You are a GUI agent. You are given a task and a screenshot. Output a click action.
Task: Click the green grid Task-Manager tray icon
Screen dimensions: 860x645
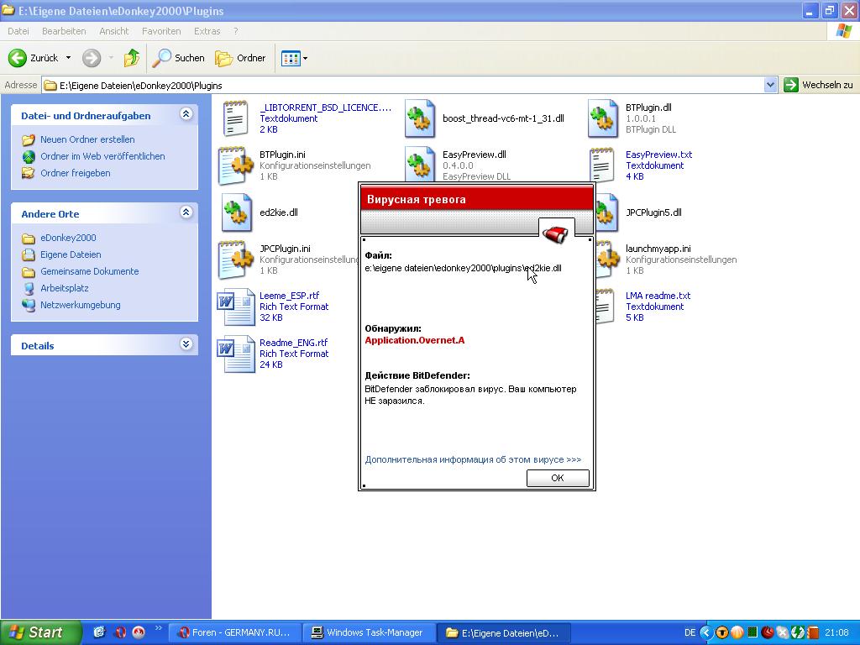click(753, 632)
